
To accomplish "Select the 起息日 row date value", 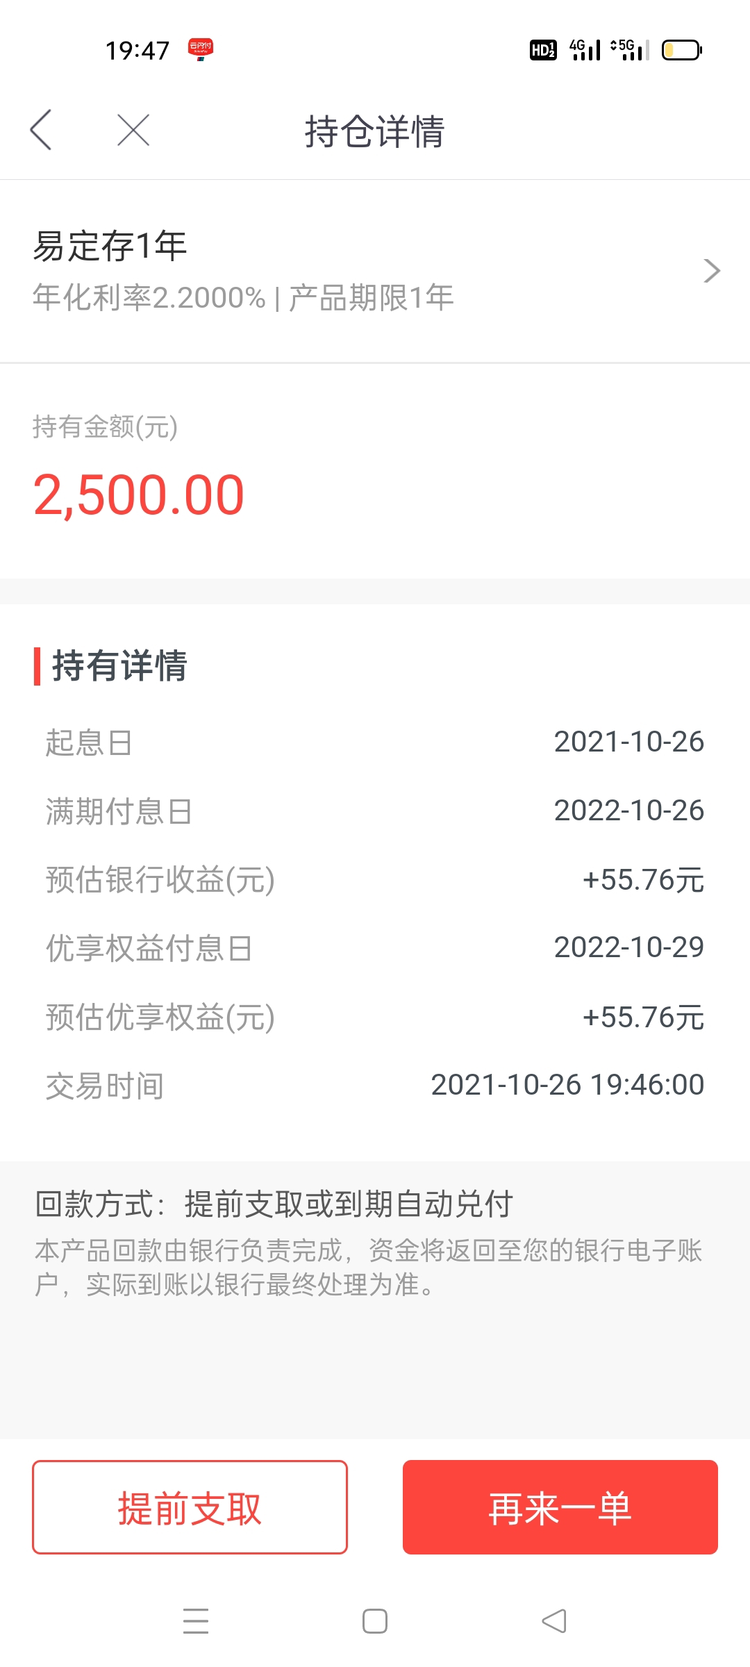I will 629,742.
